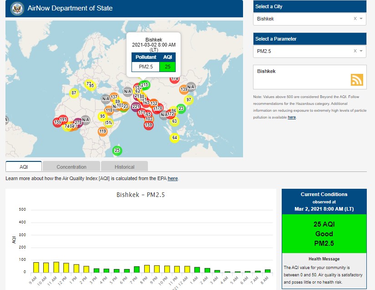Switch to the Concentration tab
The height and width of the screenshot is (290, 375).
click(x=71, y=167)
